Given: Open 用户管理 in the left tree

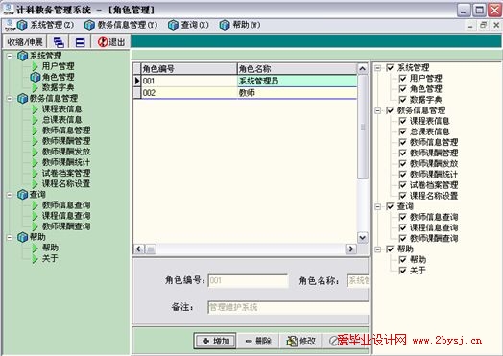Looking at the screenshot, I should click(x=58, y=66).
